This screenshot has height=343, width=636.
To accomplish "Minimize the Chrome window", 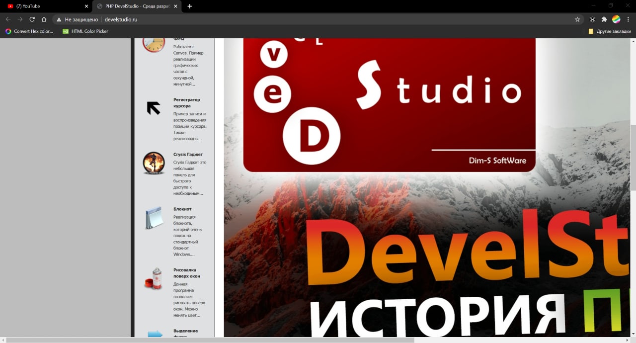I will (x=593, y=5).
